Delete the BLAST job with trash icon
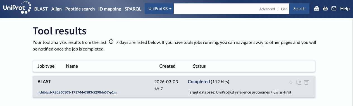 click(306, 82)
